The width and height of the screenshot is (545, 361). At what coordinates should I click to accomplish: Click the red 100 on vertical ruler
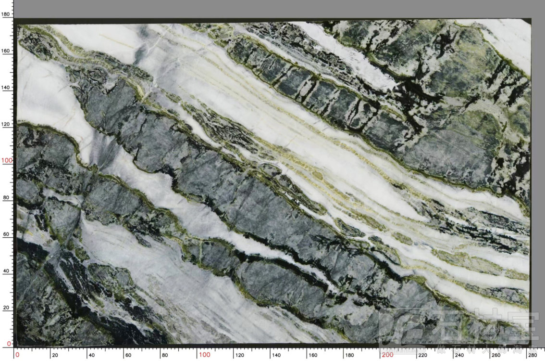point(6,160)
